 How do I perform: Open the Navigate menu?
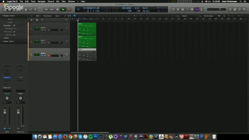point(42,2)
